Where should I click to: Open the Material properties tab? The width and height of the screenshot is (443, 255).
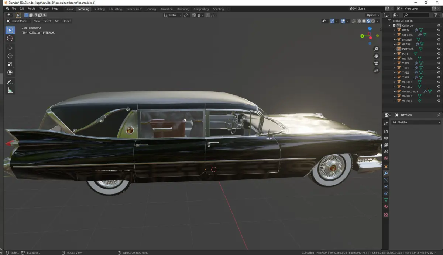386,206
